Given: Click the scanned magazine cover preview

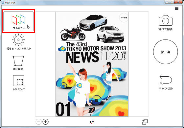Looking at the screenshot, I should point(92,64).
